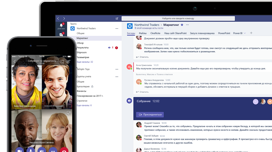
Task: Expand replies from Валентина, Максим и Полина
Action: (x=154, y=74)
